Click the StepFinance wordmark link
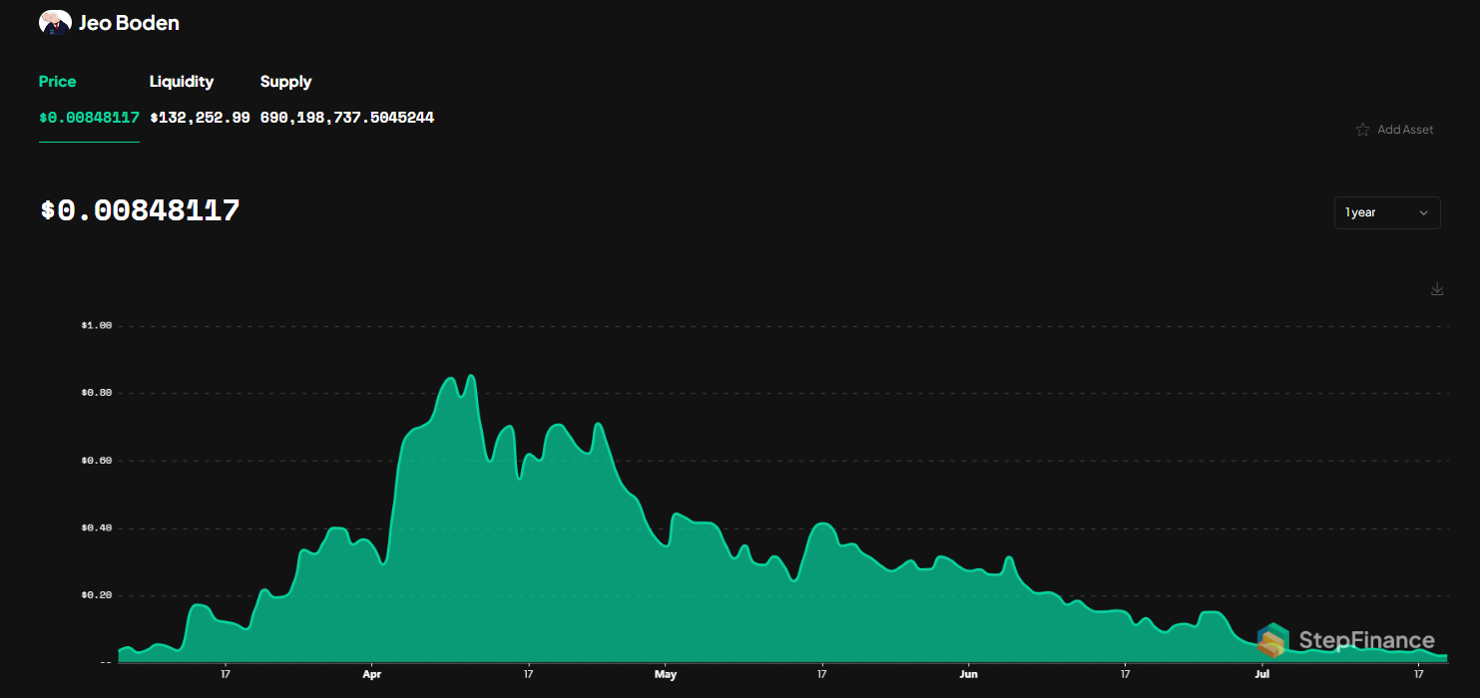1480x698 pixels. (x=1367, y=640)
